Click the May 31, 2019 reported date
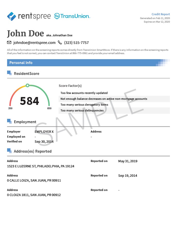This screenshot has width=177, height=226. 128,161
